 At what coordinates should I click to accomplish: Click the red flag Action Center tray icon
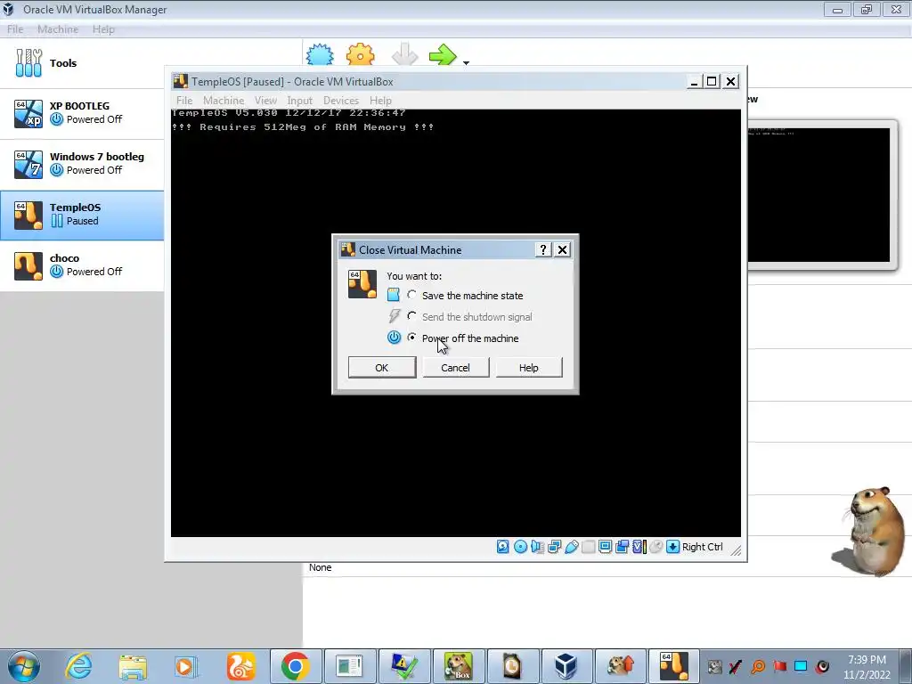779,666
